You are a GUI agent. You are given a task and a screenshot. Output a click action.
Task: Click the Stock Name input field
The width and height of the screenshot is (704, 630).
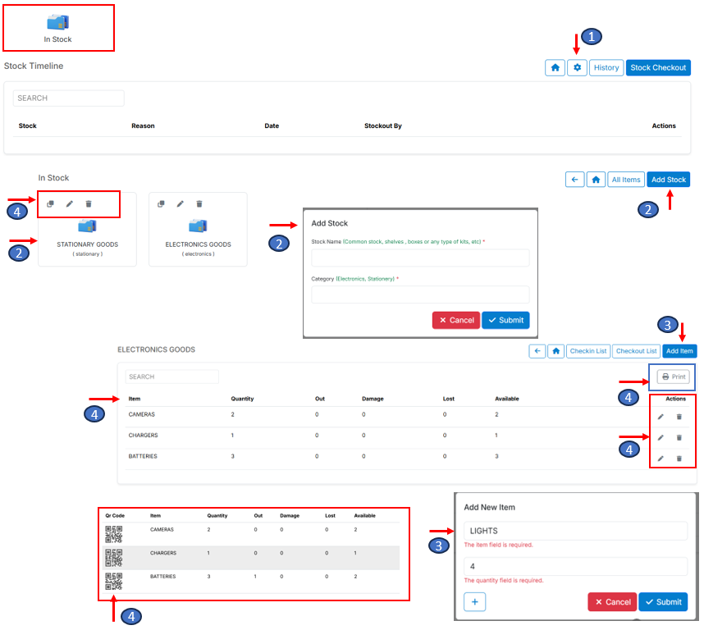tap(420, 258)
